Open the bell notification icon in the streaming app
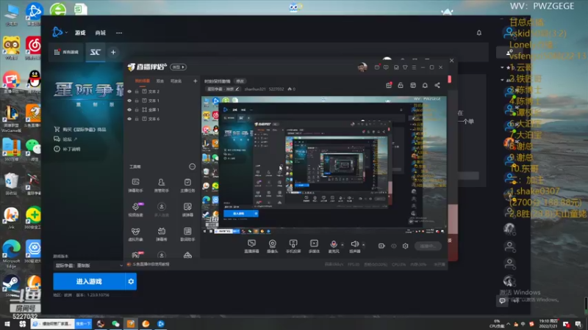This screenshot has height=330, width=588. point(425,85)
